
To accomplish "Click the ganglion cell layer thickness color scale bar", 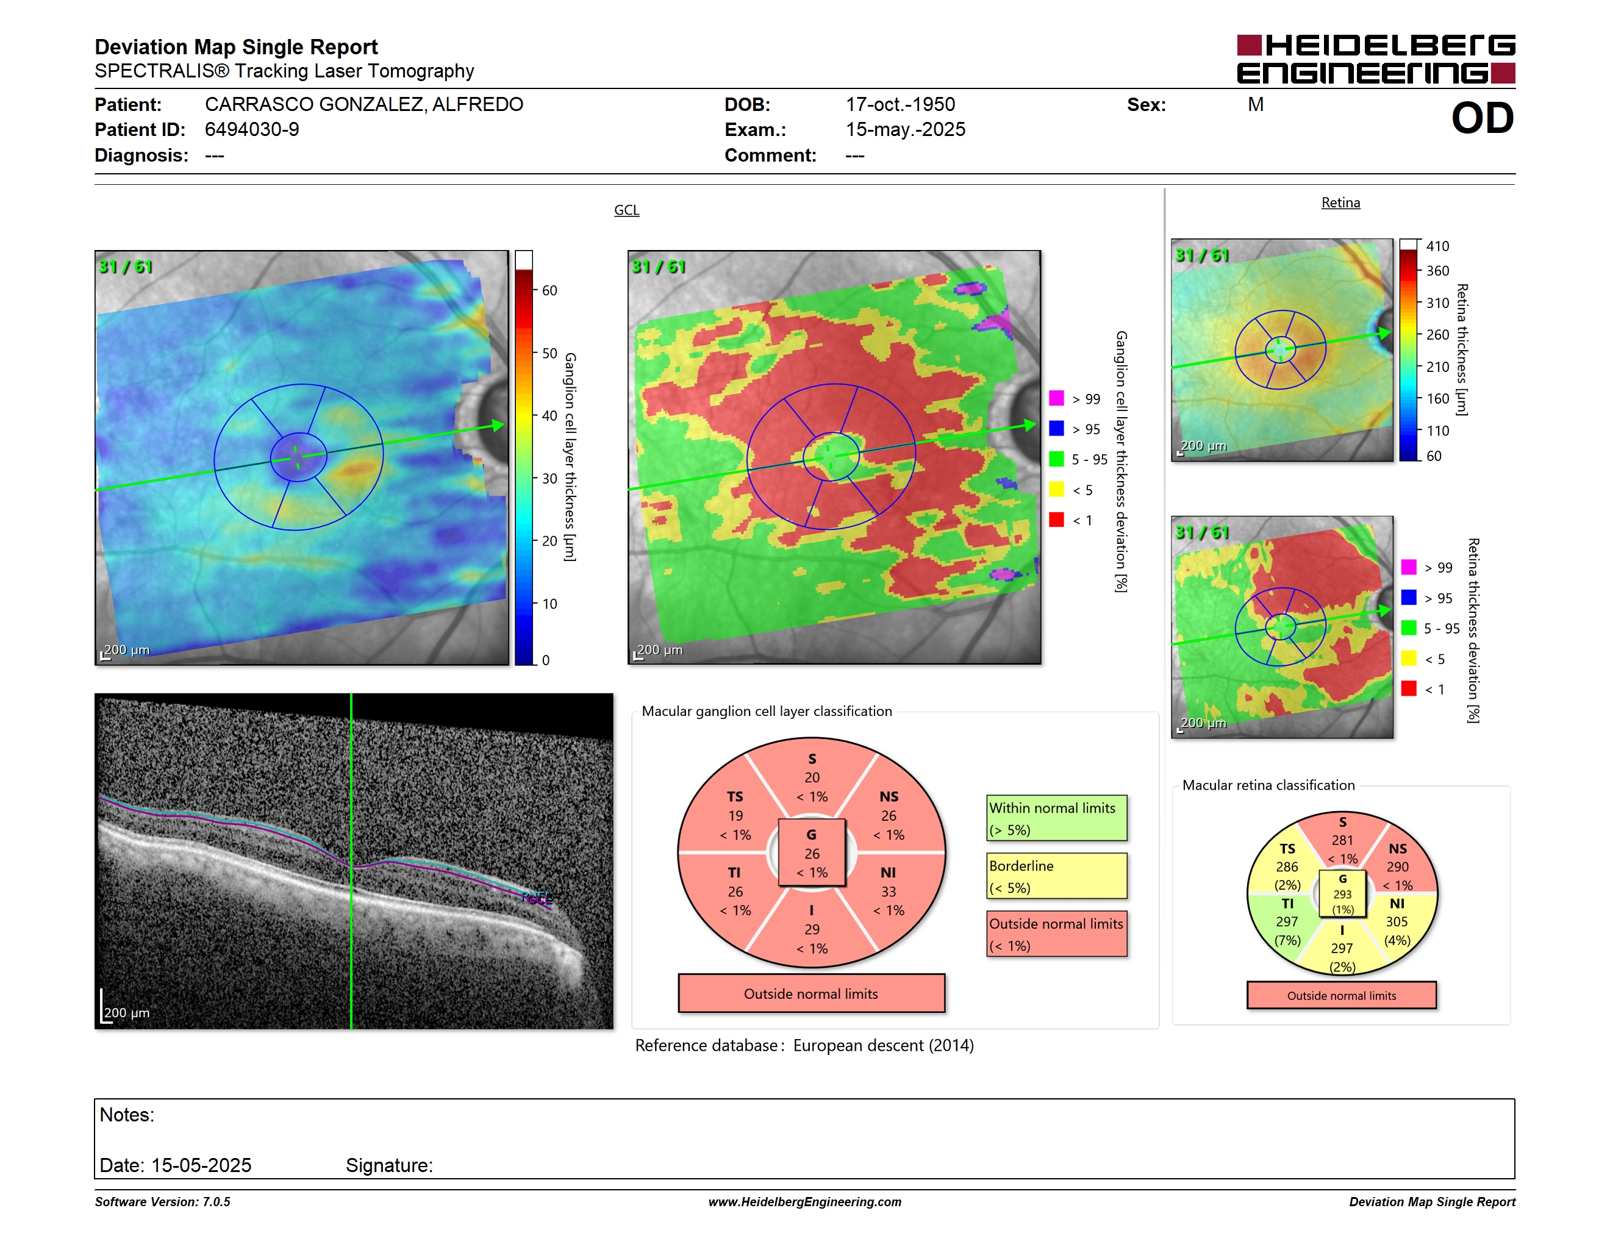I will point(523,457).
